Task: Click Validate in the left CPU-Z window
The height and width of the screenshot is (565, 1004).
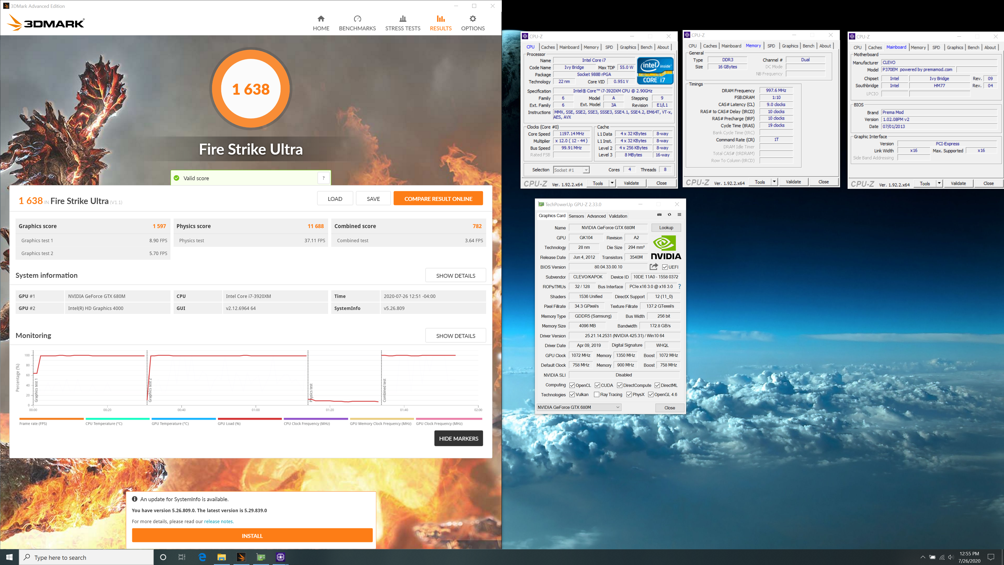Action: pos(631,183)
